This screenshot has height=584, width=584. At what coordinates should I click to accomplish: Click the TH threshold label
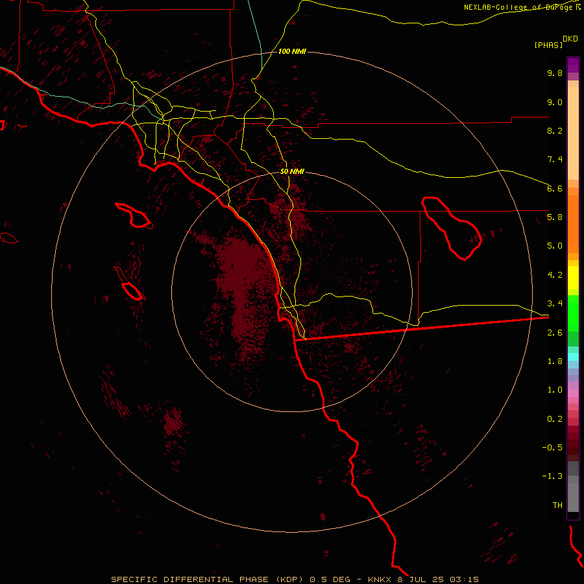[557, 505]
